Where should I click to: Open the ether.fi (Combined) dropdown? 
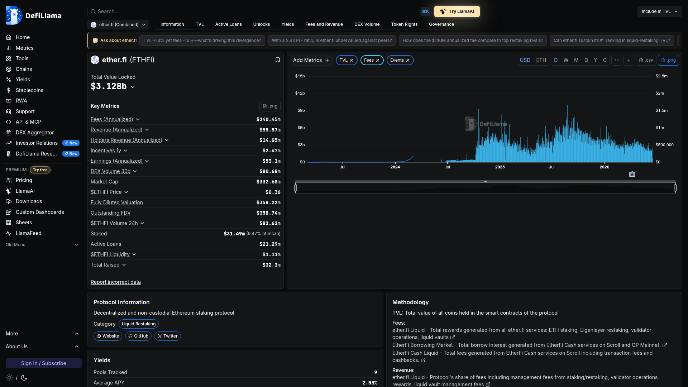pos(118,25)
